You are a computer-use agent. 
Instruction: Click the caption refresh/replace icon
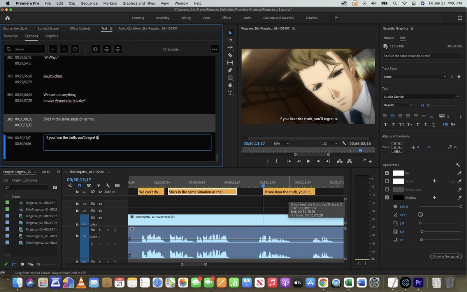click(x=75, y=49)
